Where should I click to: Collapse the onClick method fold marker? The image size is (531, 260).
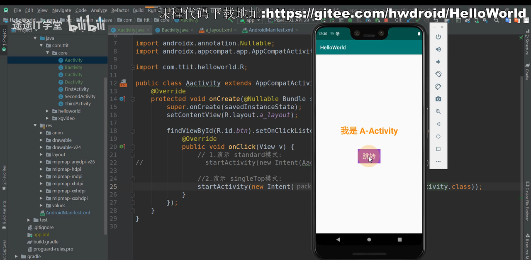133,147
